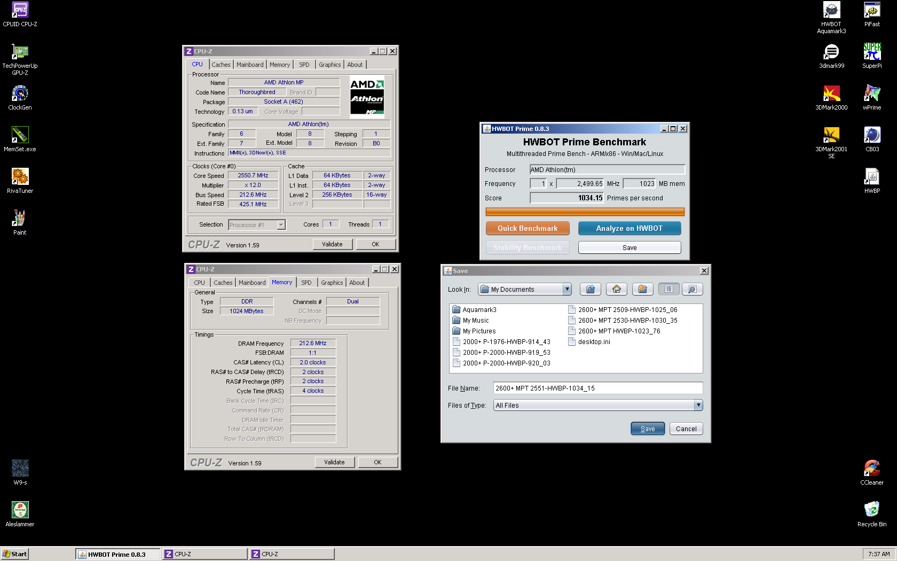The width and height of the screenshot is (897, 561).
Task: Click the Processor field in HWBOT Prime
Action: tap(607, 169)
